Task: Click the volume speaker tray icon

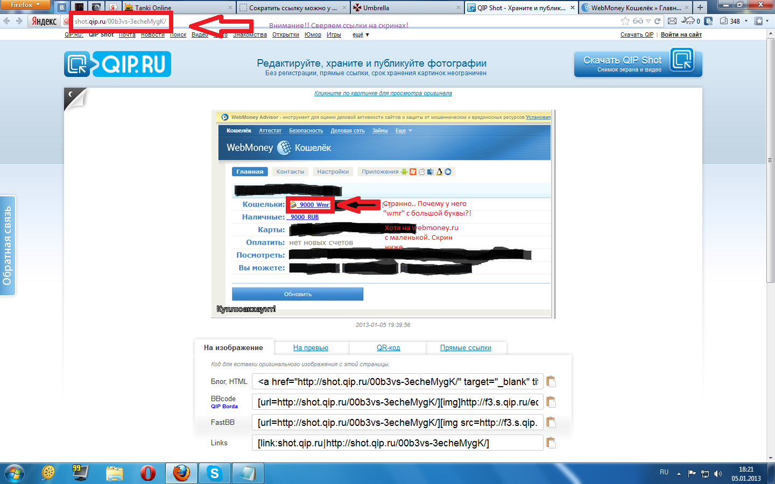Action: coord(717,474)
